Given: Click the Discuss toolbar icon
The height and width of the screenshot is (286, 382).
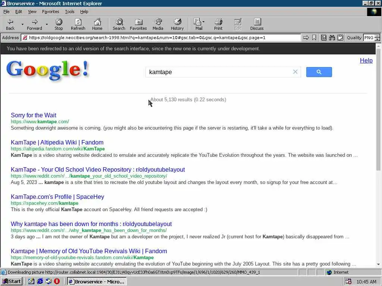Looking at the screenshot, I should (257, 24).
